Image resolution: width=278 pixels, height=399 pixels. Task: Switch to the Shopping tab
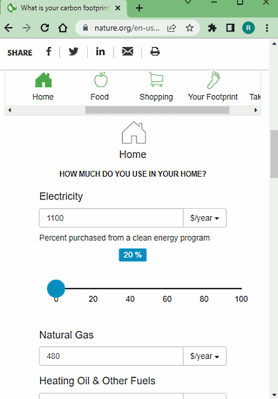click(x=156, y=86)
